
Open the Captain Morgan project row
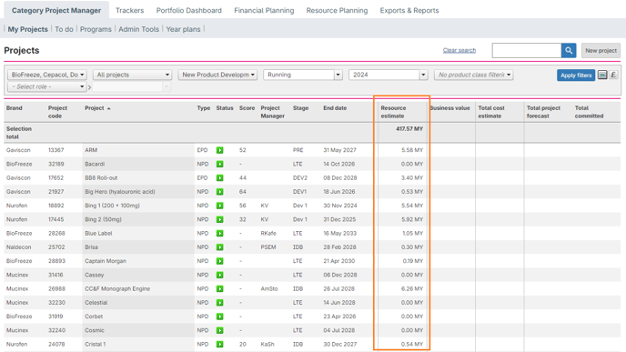tap(106, 261)
